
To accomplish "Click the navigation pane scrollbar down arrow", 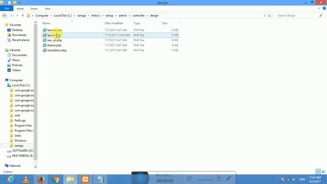I will tap(35, 167).
